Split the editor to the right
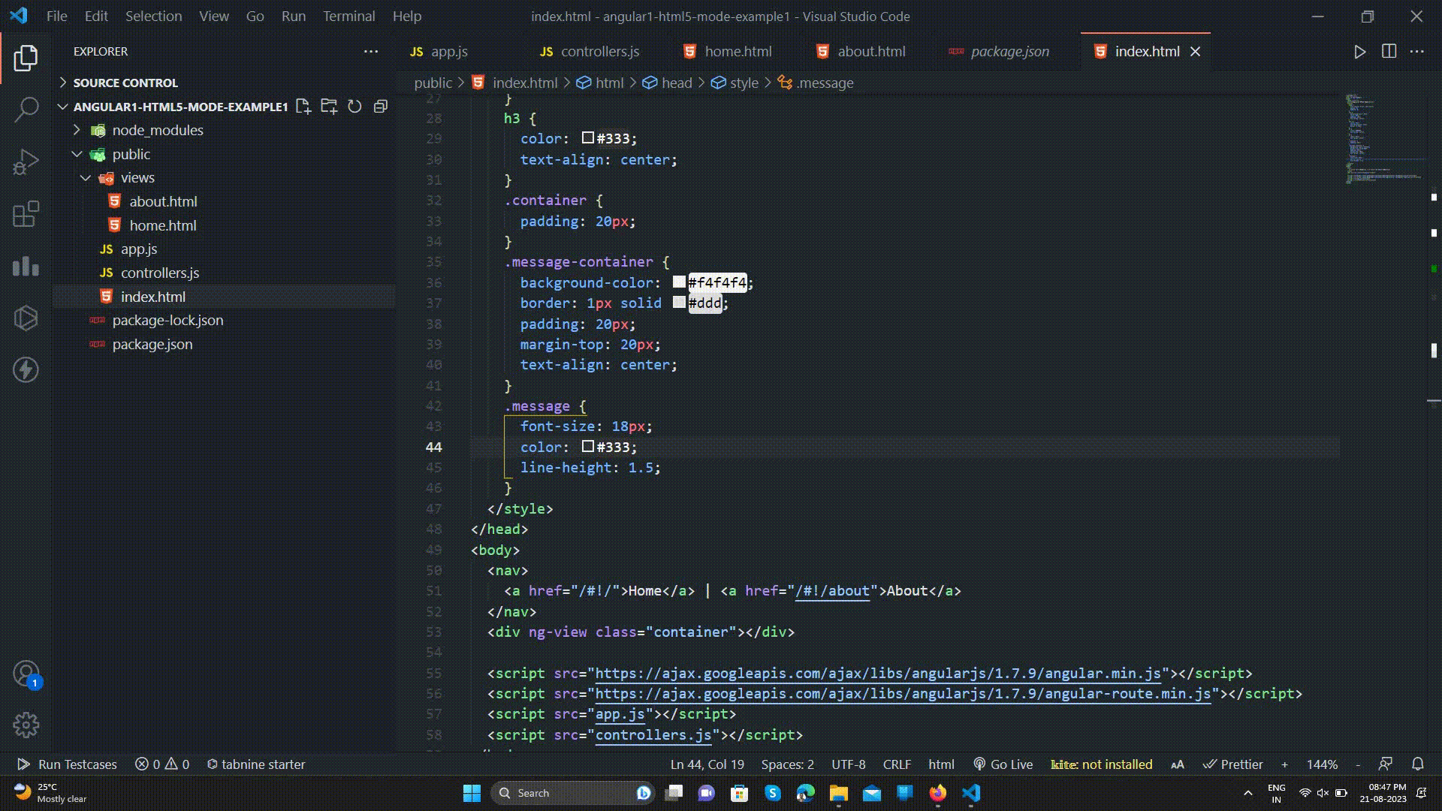The width and height of the screenshot is (1442, 811). click(x=1389, y=52)
